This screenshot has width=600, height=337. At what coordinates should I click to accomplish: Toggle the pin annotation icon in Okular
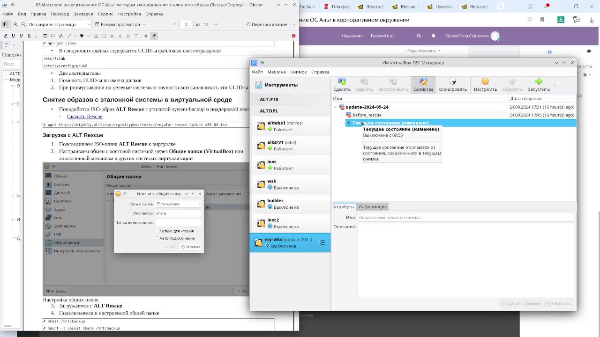(x=154, y=36)
